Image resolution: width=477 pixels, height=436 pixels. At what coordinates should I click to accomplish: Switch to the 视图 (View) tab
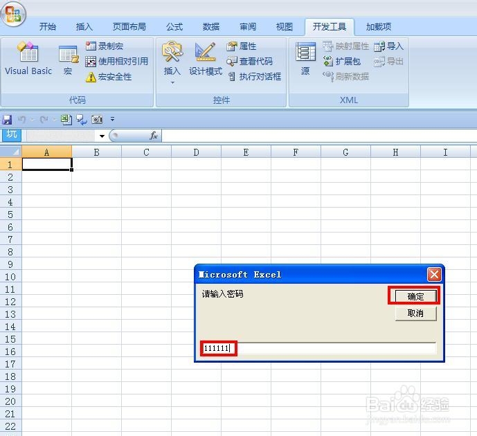pyautogui.click(x=284, y=27)
